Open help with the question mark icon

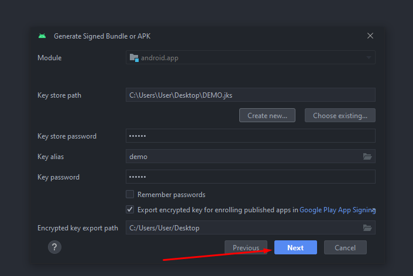coord(54,247)
